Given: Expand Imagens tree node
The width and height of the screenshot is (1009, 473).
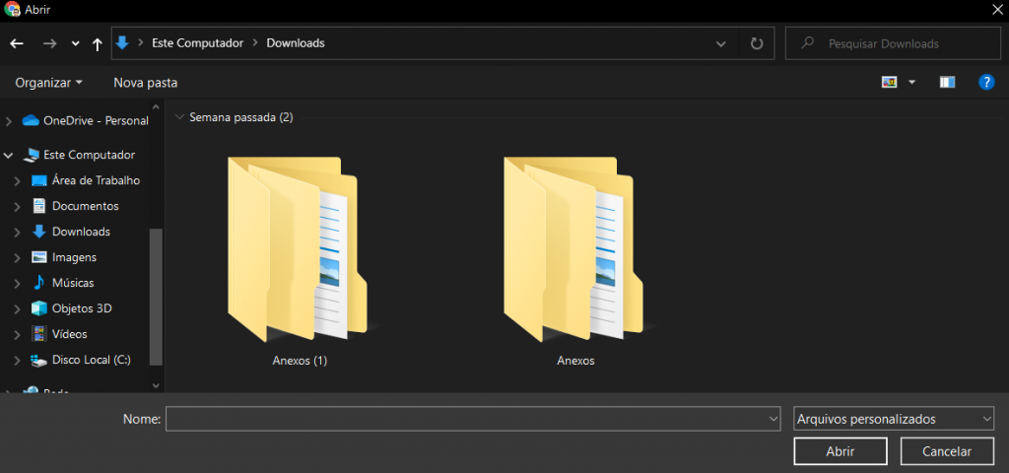Looking at the screenshot, I should coord(18,258).
